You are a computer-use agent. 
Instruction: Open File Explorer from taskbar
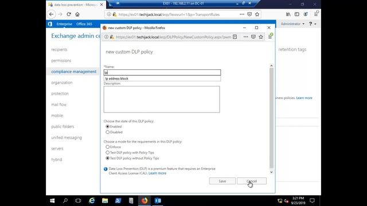click(x=105, y=201)
